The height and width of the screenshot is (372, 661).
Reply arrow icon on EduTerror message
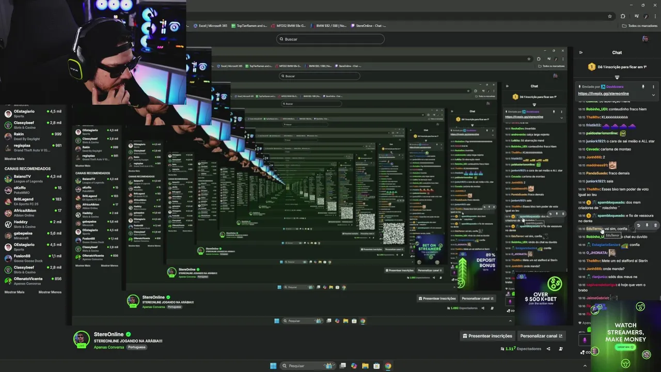tap(638, 225)
